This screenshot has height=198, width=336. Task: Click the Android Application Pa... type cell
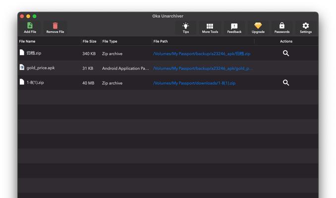[125, 68]
